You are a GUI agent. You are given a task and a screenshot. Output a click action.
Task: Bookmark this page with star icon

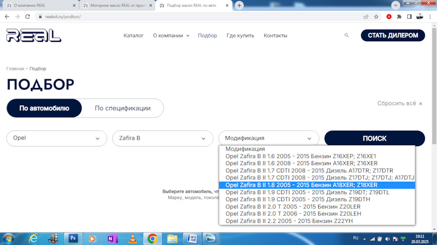click(376, 17)
